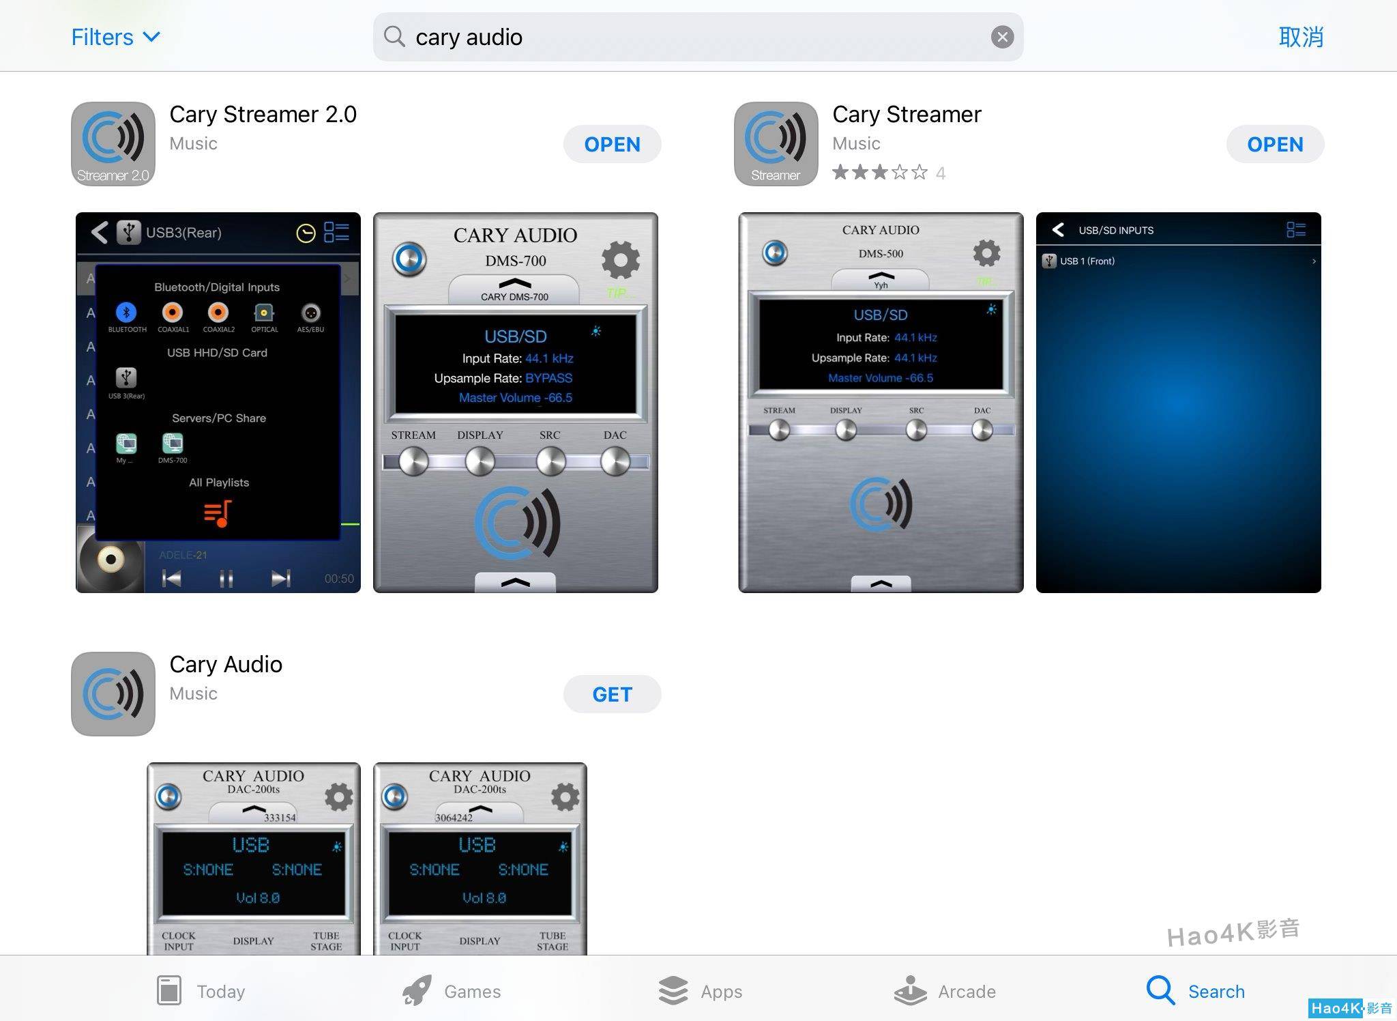Open DMS-700 remote screenshot
Screen dimensions: 1397x1021
click(516, 403)
